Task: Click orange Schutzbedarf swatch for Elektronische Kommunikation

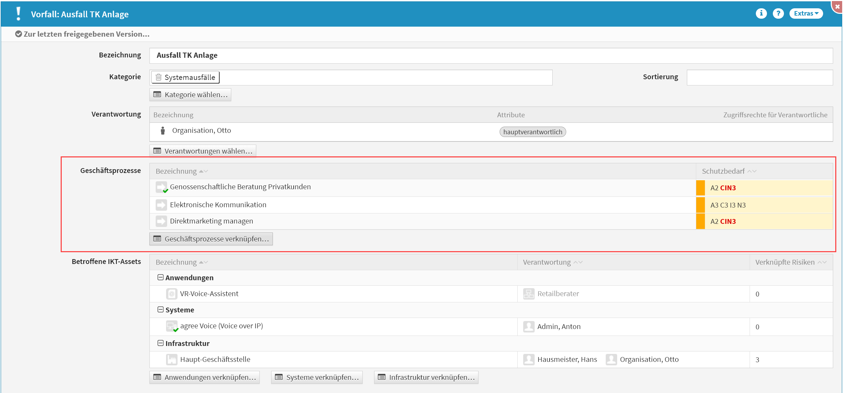Action: pos(700,205)
